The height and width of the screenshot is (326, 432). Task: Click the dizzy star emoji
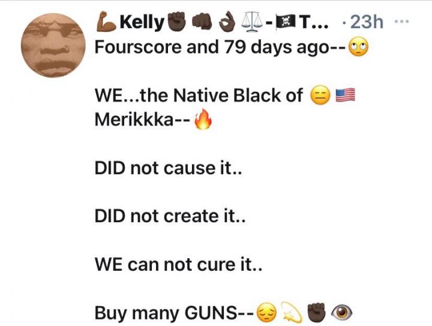292,312
